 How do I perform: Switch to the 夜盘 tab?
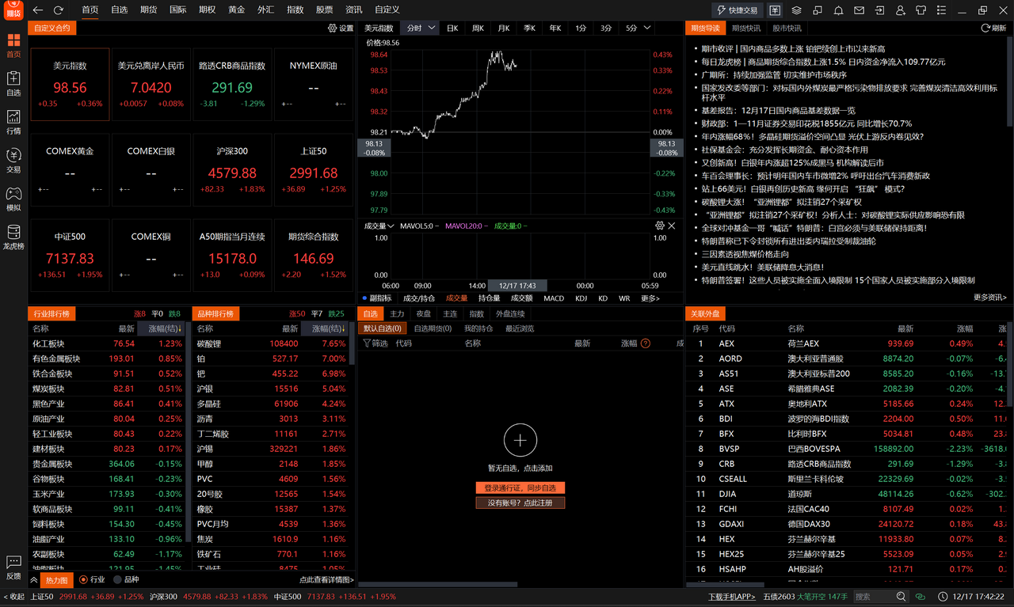pos(424,313)
